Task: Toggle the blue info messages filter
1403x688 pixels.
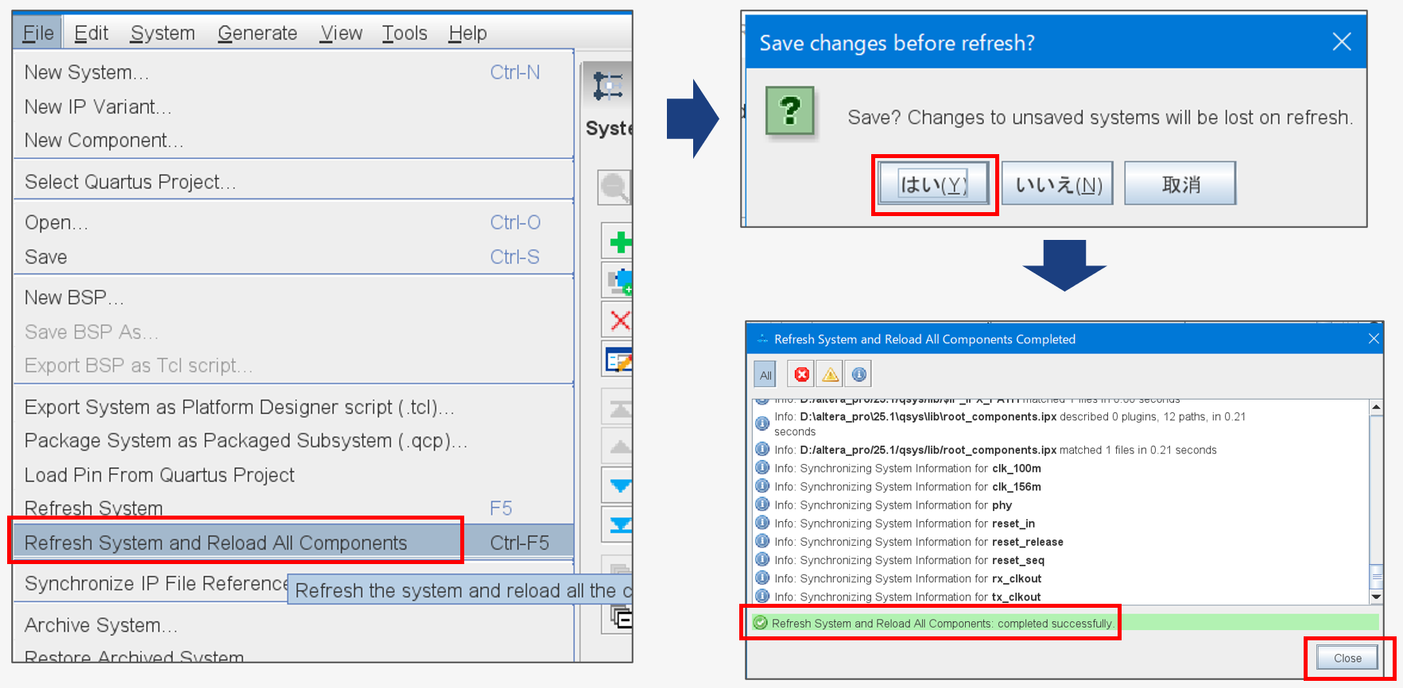Action: (x=858, y=374)
